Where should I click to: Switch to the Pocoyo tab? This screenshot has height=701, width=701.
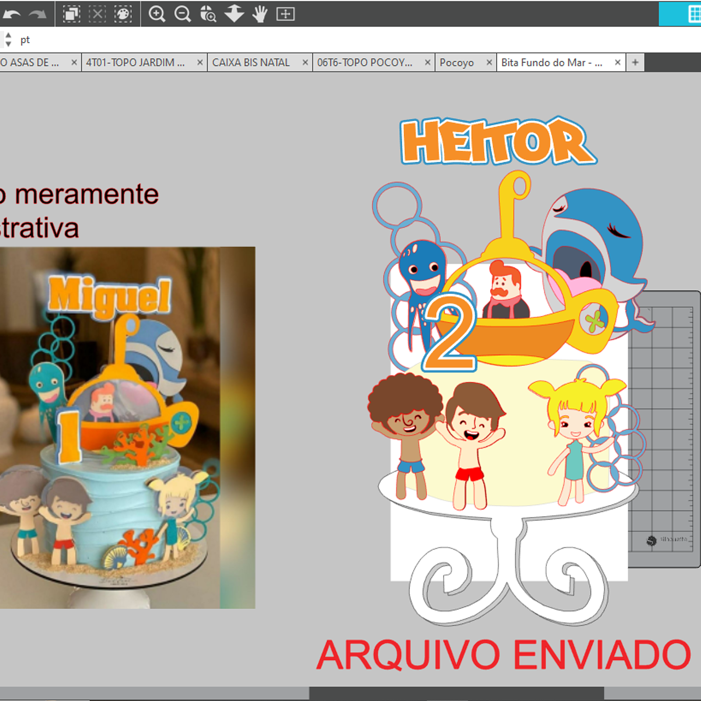457,63
